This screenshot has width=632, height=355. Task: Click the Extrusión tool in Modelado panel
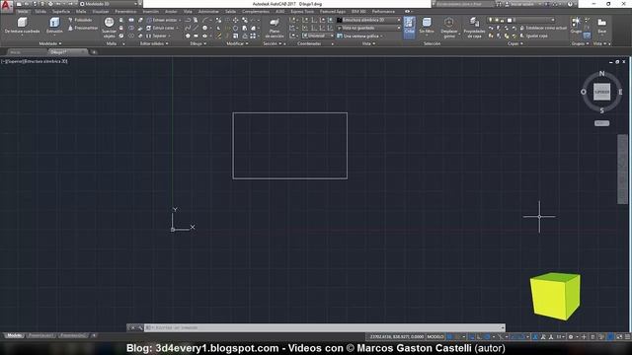54,25
